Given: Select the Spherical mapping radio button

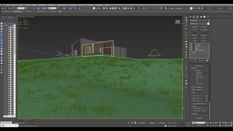Looking at the screenshot, I should (x=194, y=75).
